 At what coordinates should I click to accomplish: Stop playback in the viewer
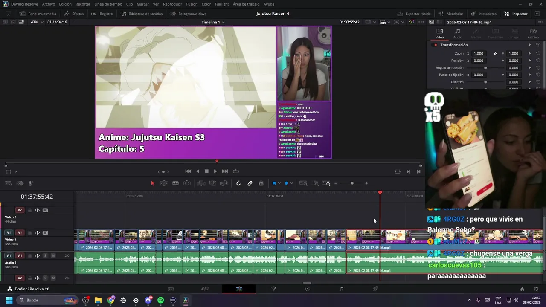tap(206, 171)
